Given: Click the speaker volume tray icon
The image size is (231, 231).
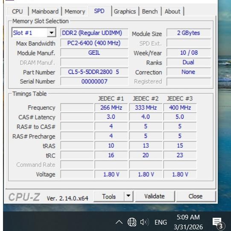Looking at the screenshot, I should [144, 222].
